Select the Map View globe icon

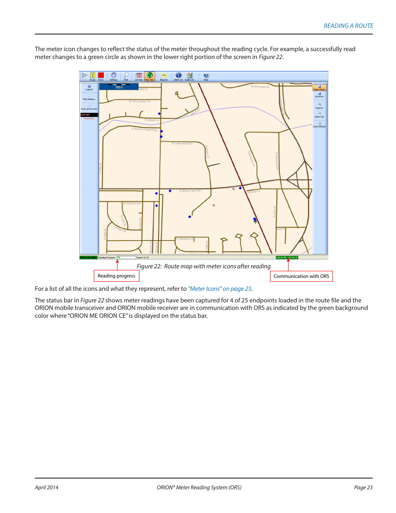(149, 76)
